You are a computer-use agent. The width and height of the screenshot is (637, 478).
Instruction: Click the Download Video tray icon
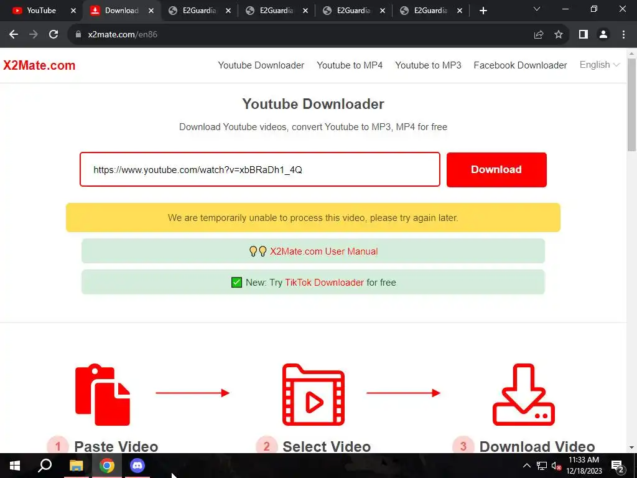coord(523,394)
